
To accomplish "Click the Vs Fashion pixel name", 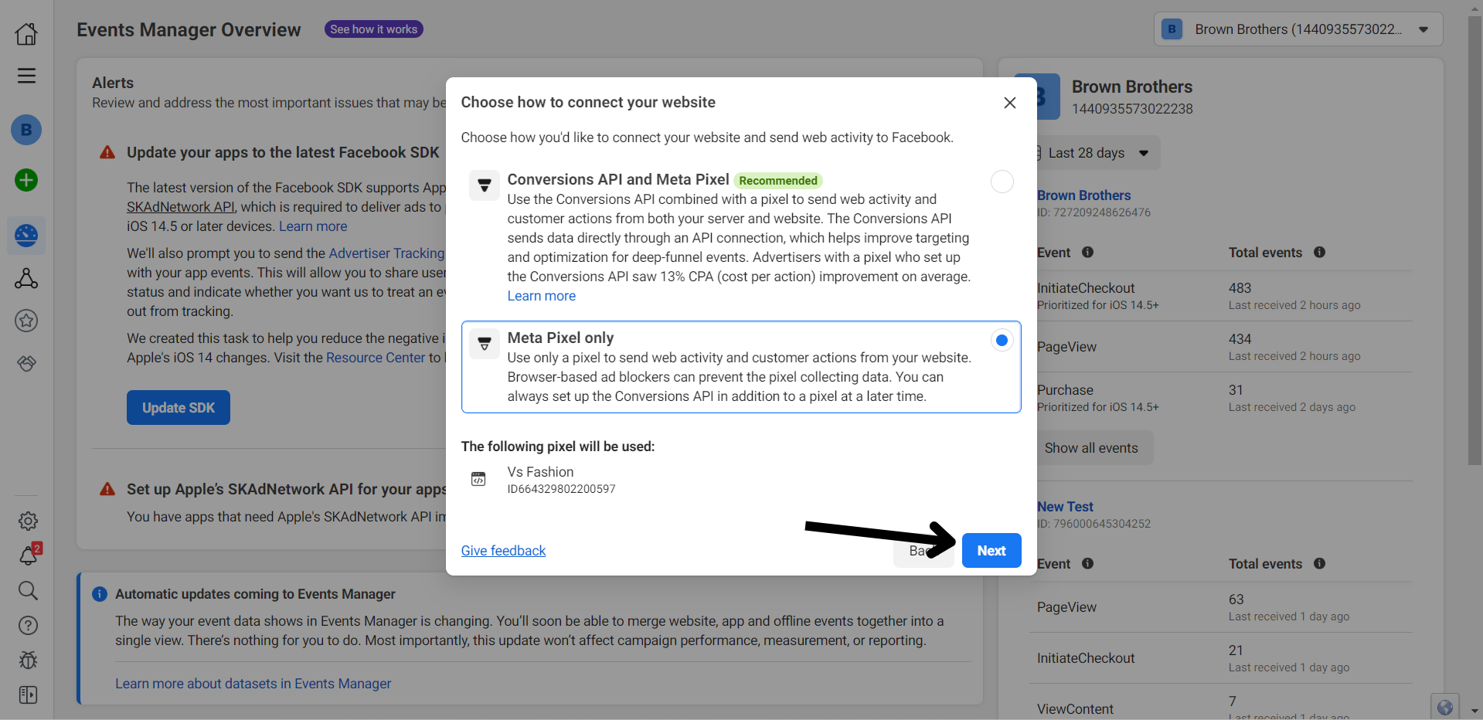I will click(x=540, y=472).
